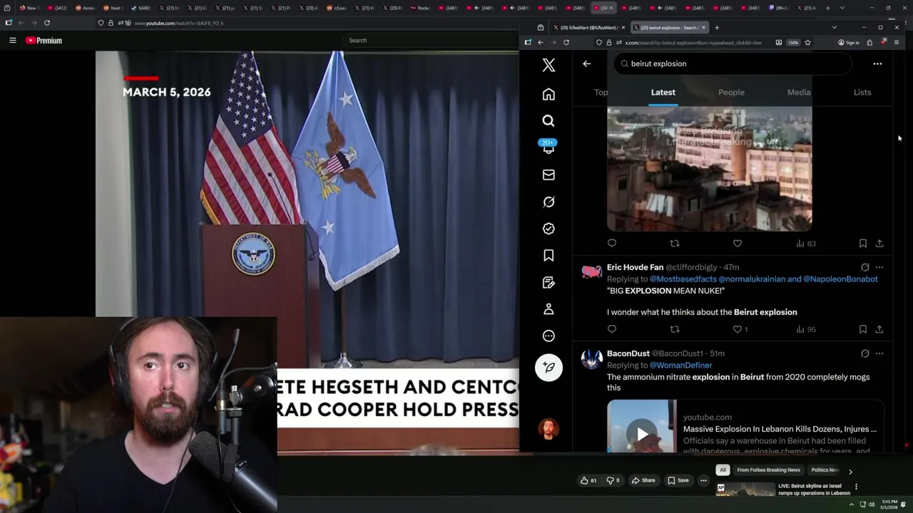The width and height of the screenshot is (913, 513).
Task: Open Notifications bell with 20+ badge
Action: click(549, 148)
